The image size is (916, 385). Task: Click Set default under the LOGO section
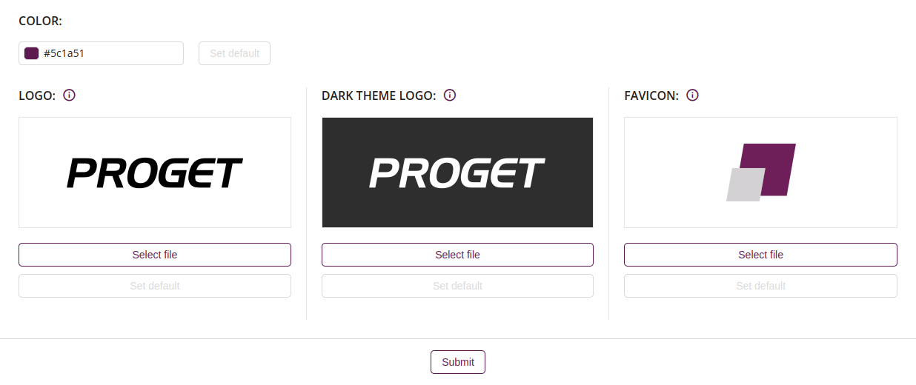155,286
